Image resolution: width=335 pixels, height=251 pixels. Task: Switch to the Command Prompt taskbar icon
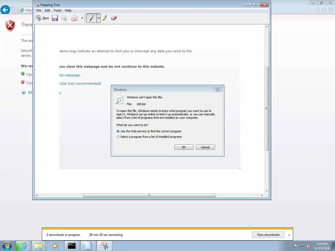pyautogui.click(x=72, y=246)
